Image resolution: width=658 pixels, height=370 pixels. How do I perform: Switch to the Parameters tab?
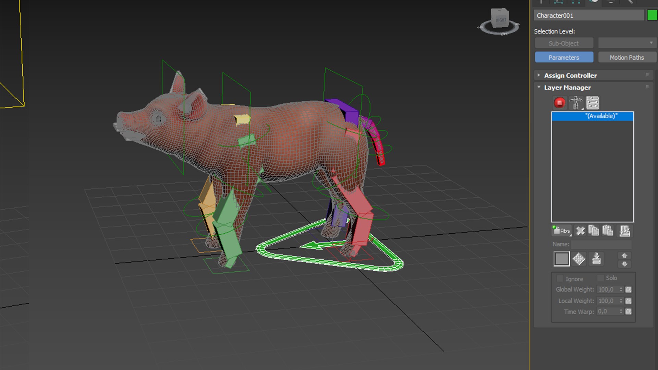pyautogui.click(x=564, y=58)
